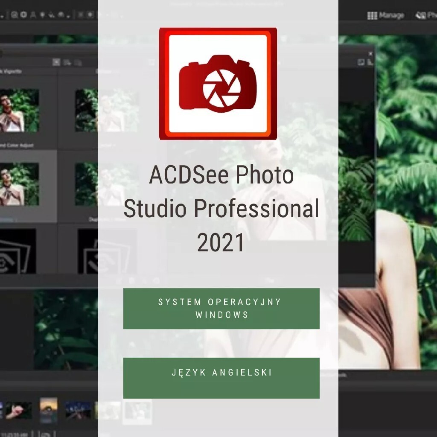The height and width of the screenshot is (437, 437).
Task: Open the dropdown at far left of toolbar
Action: (x=3, y=16)
